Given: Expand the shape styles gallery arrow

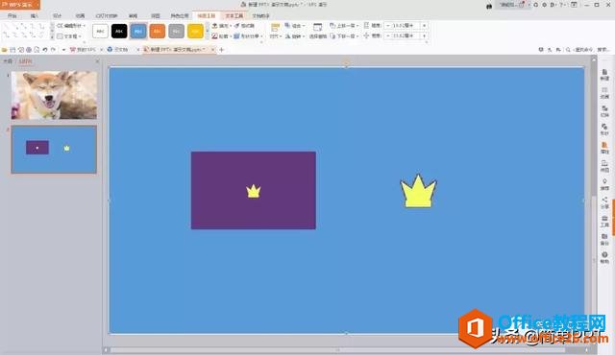Looking at the screenshot, I should (208, 31).
